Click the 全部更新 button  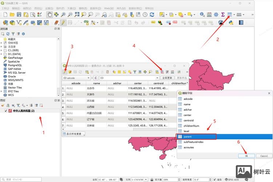(x=167, y=78)
